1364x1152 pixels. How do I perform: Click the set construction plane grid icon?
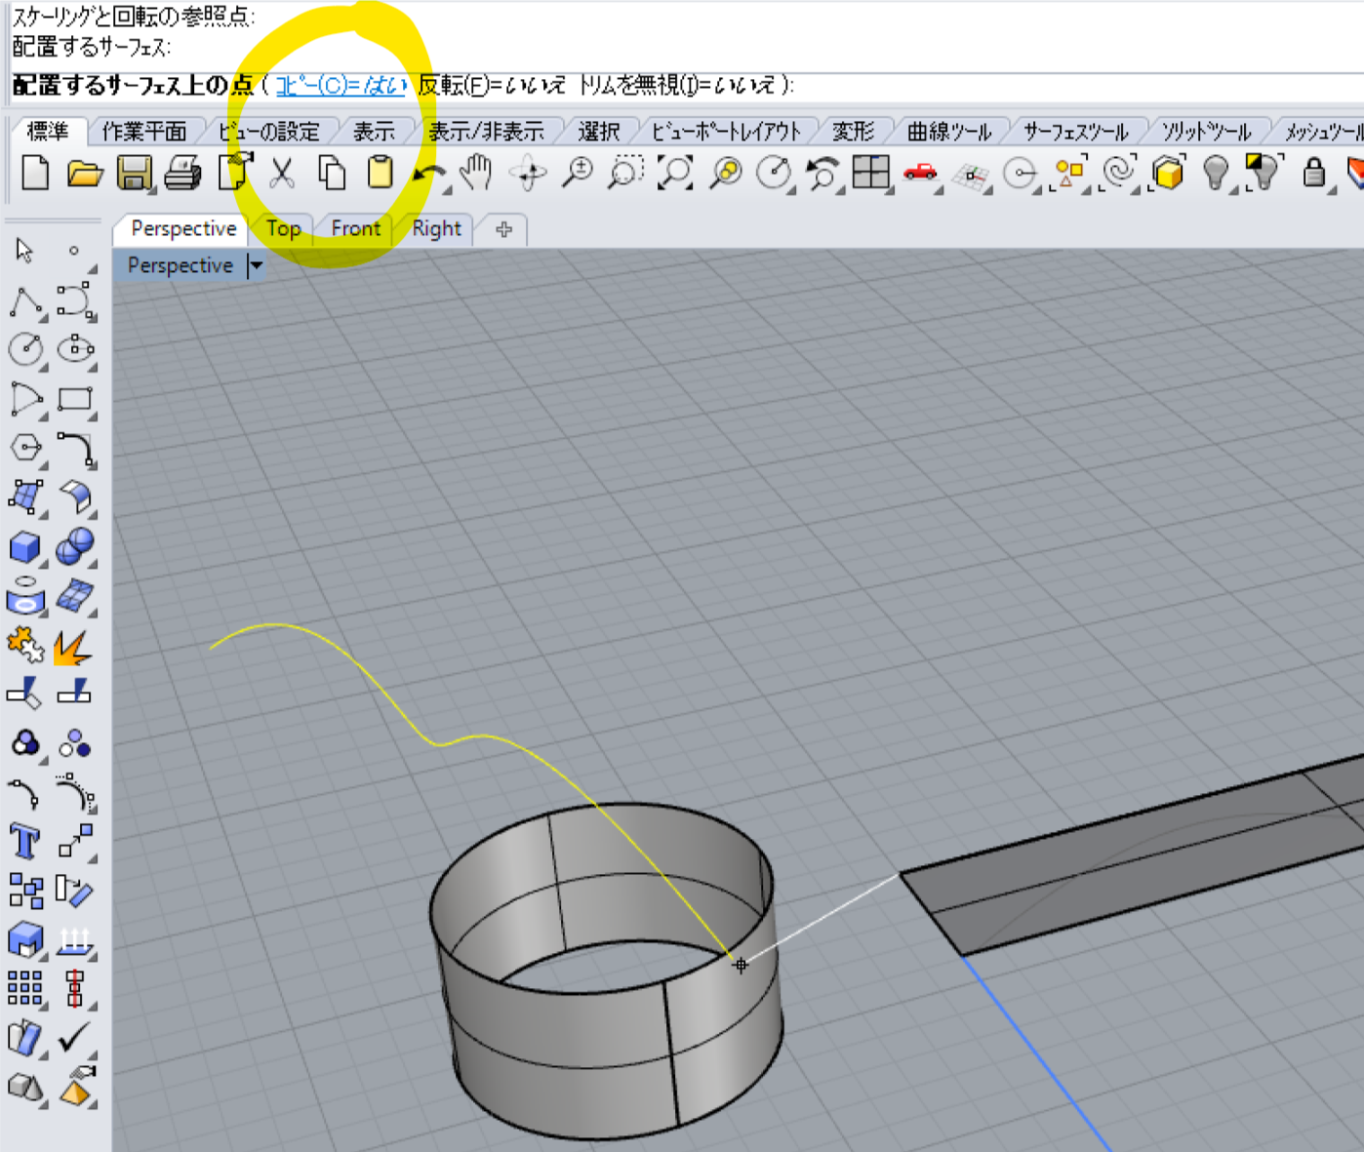971,176
